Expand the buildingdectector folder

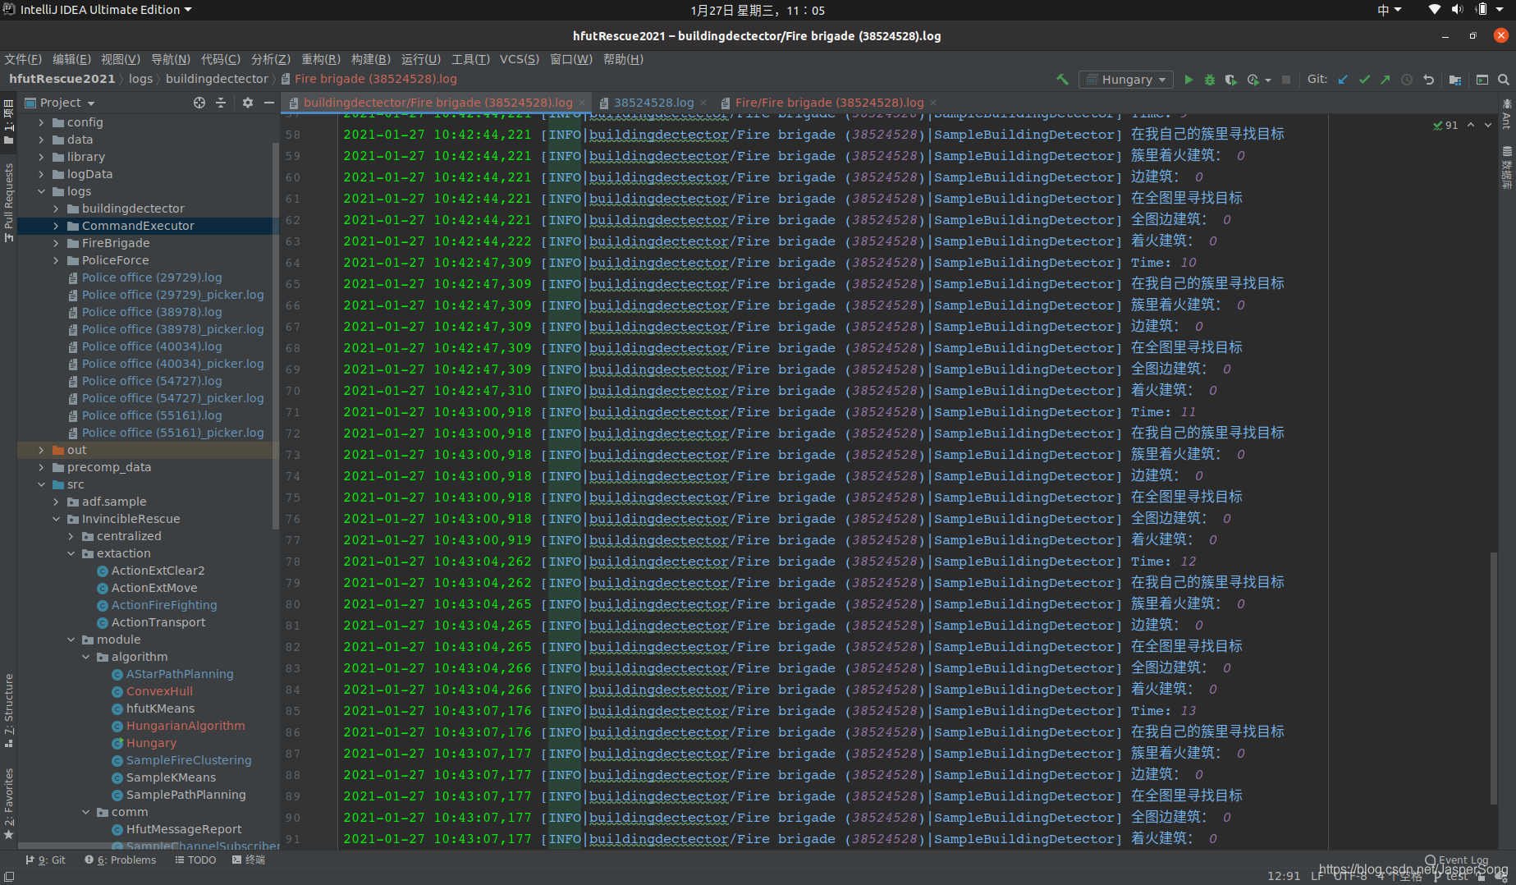(x=56, y=209)
